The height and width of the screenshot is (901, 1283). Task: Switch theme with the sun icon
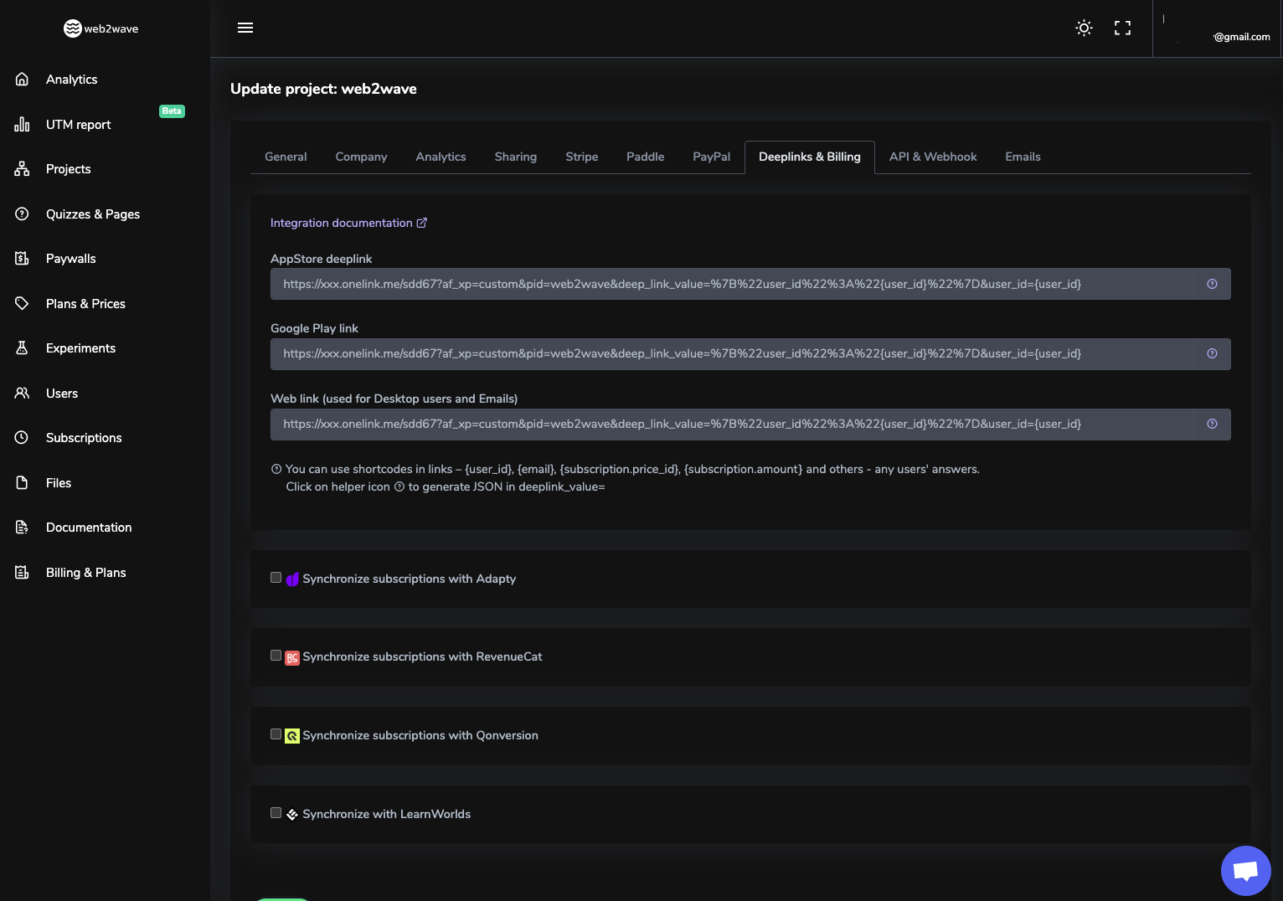pos(1084,28)
